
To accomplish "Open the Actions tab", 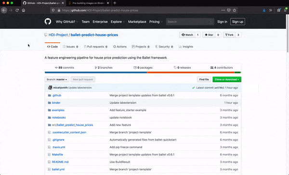I will (120, 47).
